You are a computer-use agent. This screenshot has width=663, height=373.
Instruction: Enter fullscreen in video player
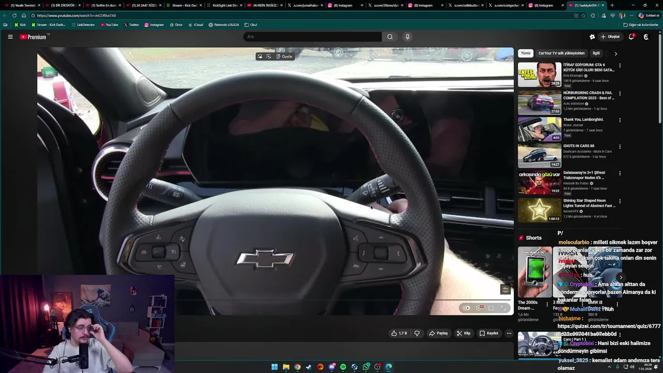(x=503, y=308)
